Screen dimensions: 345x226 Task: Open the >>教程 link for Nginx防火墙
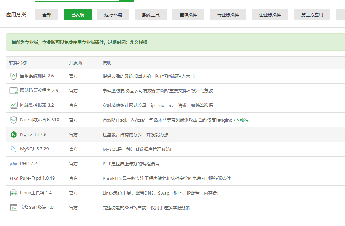[241, 120]
